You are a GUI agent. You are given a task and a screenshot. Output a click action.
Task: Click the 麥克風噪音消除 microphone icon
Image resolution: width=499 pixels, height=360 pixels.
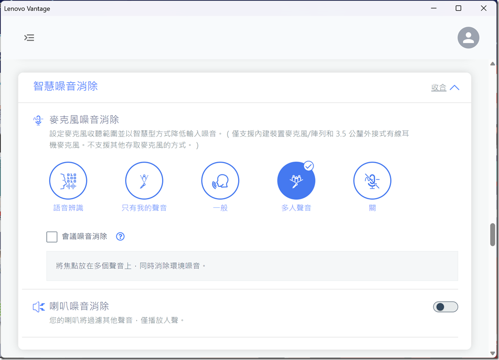(38, 120)
